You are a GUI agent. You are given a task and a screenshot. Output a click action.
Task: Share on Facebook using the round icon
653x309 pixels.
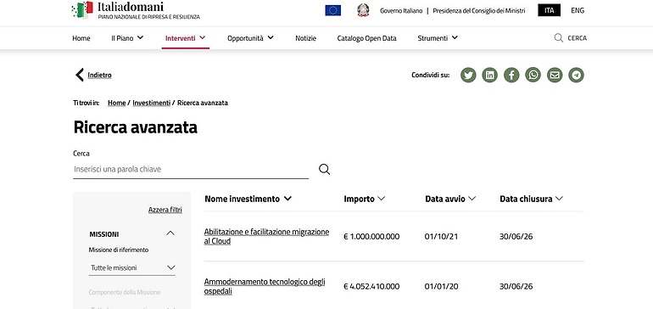(x=511, y=75)
